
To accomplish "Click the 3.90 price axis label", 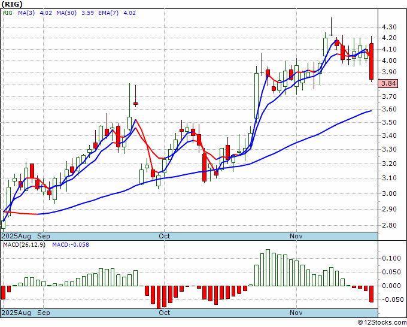I will pos(389,72).
